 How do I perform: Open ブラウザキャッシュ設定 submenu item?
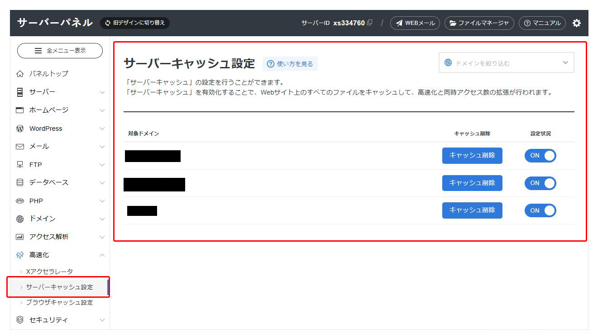point(59,302)
